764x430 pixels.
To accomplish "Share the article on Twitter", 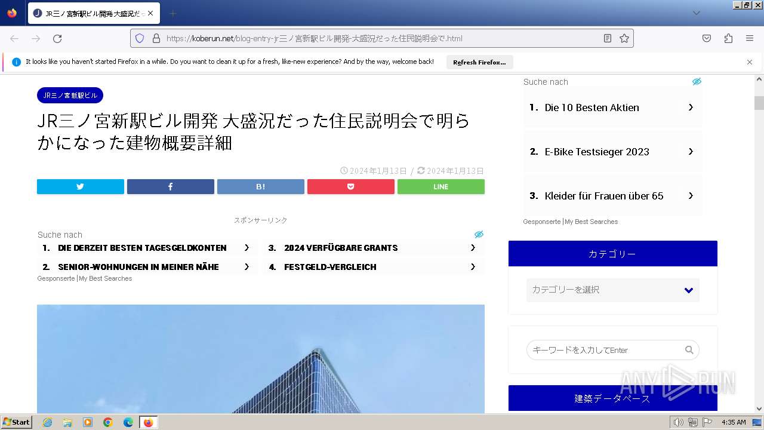I will click(x=81, y=186).
